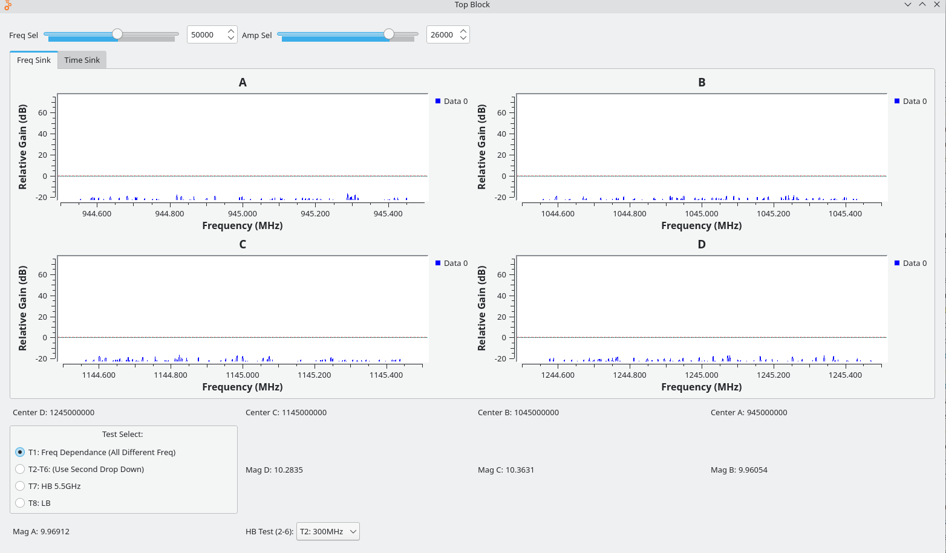946x553 pixels.
Task: Increase Amp Sel value with up arrow
Action: pos(463,31)
